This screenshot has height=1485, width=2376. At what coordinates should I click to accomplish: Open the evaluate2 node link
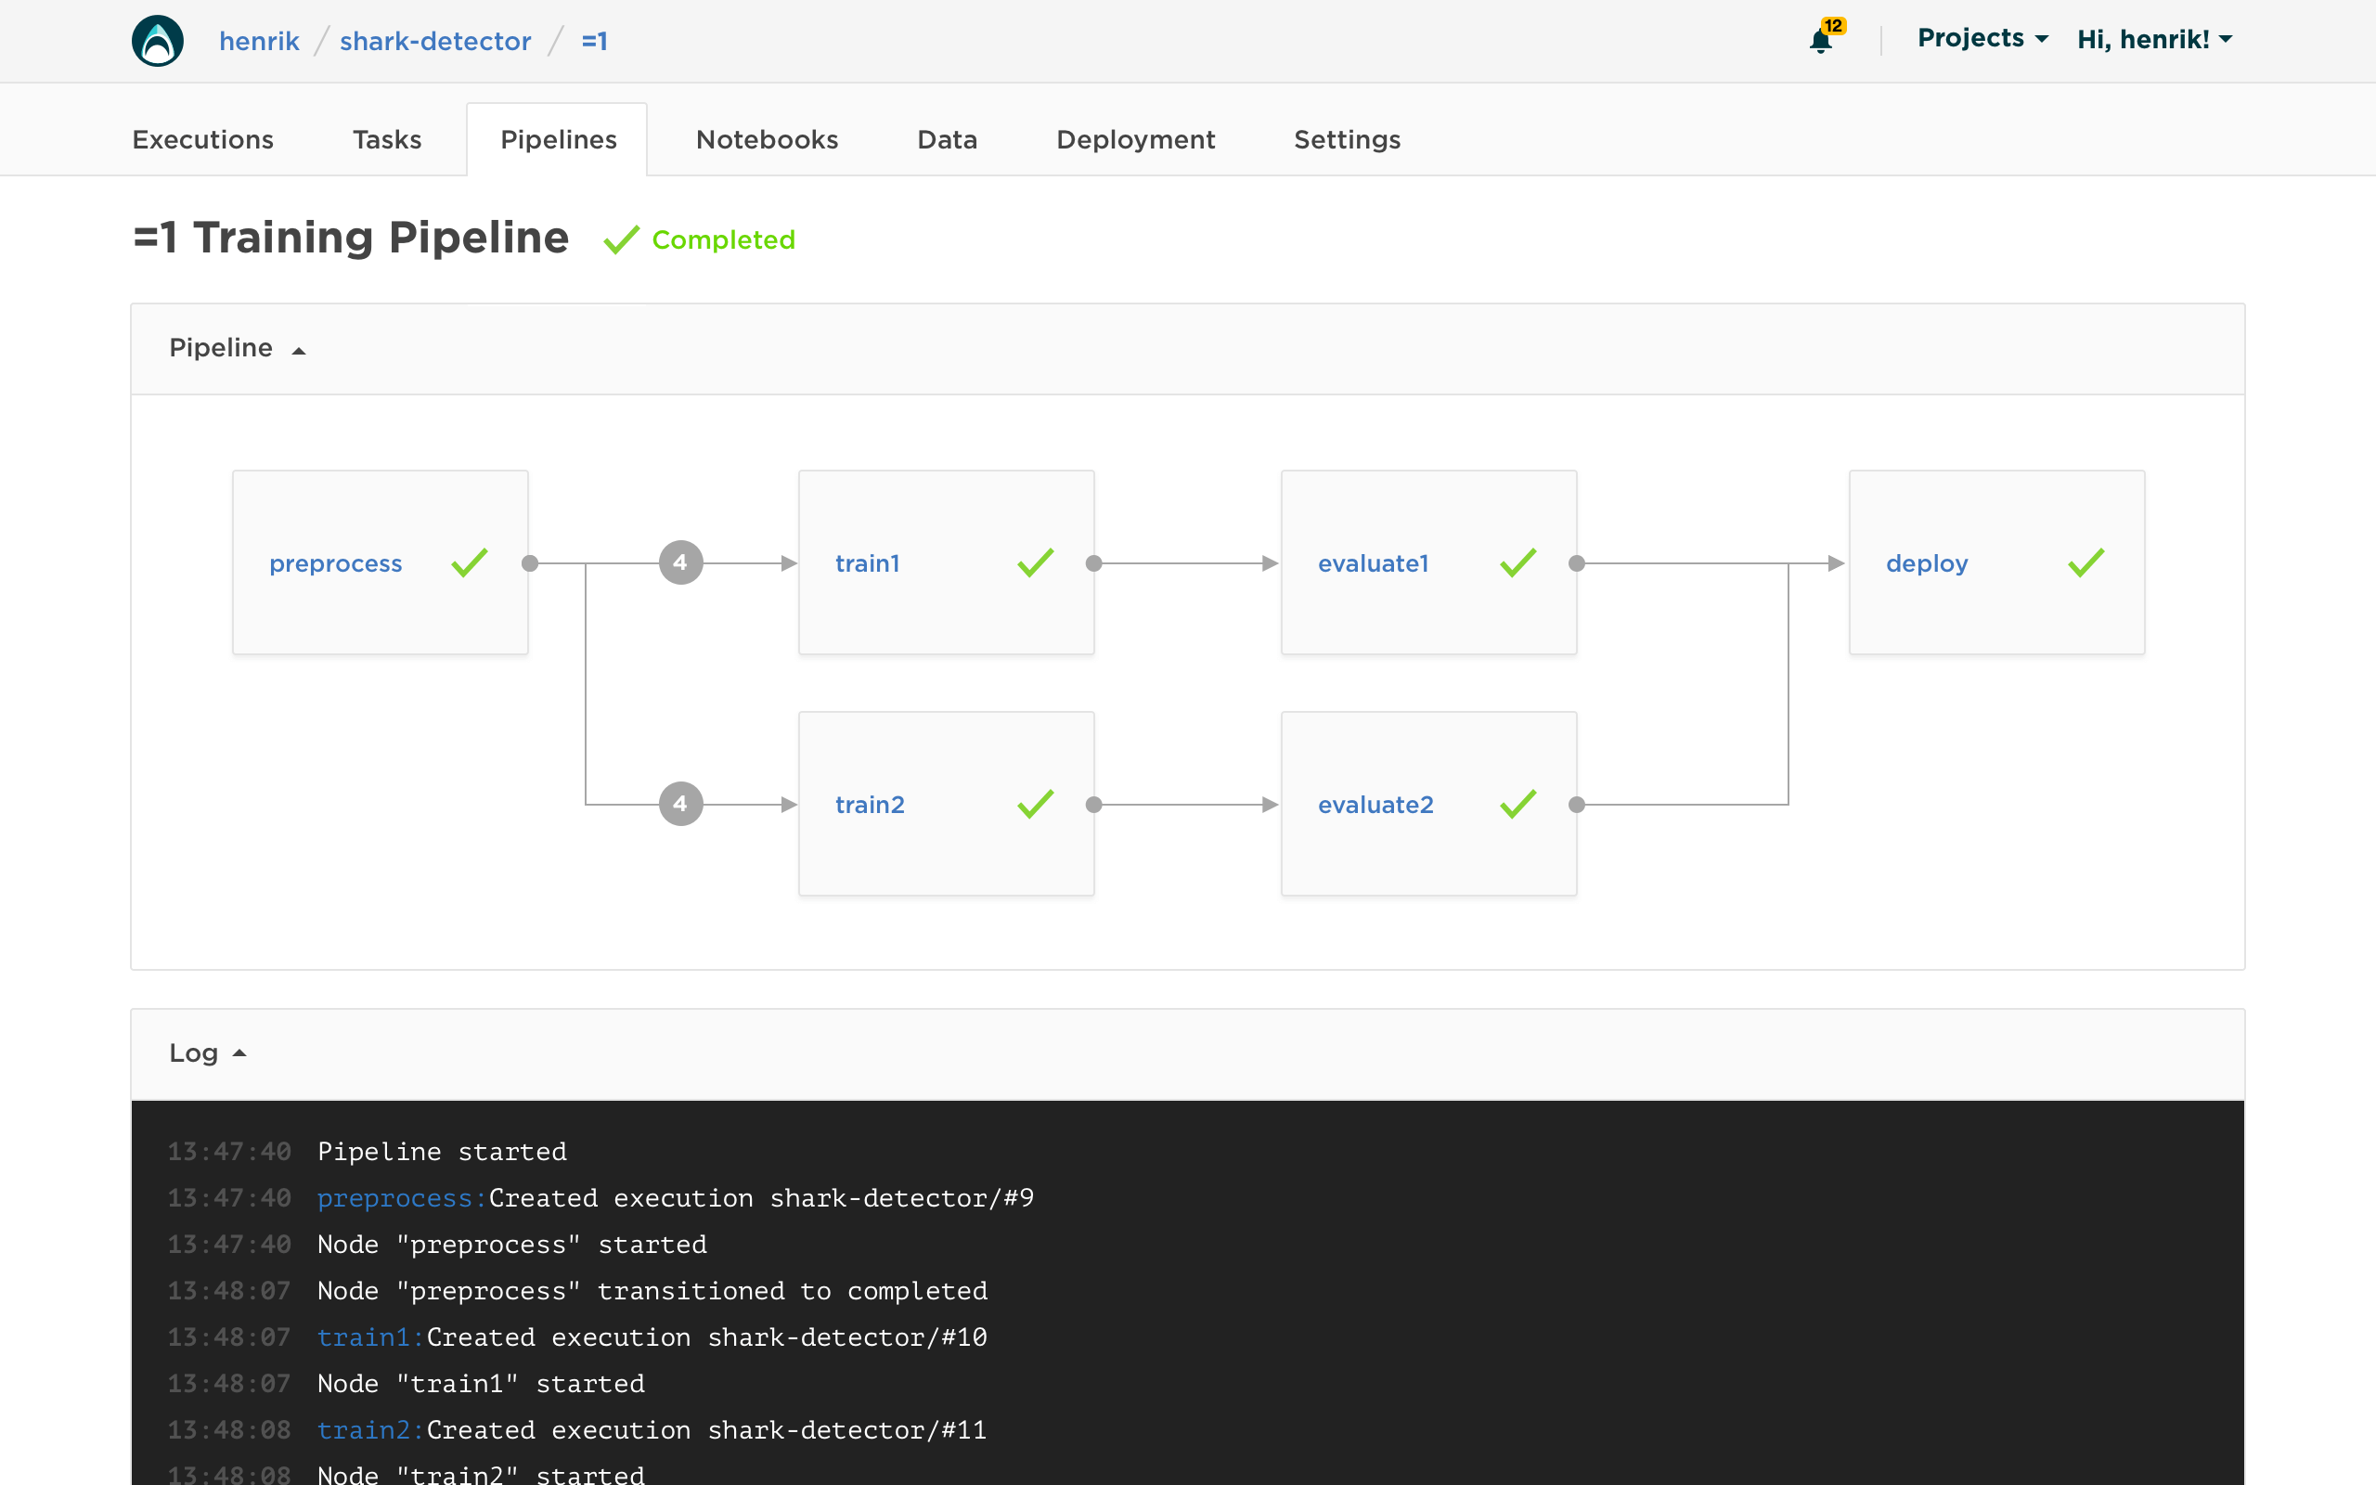point(1375,805)
